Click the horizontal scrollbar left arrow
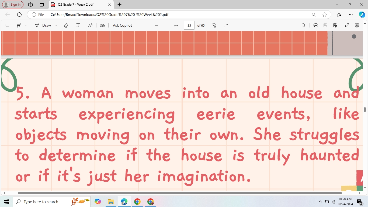This screenshot has height=207, width=368. (x=4, y=193)
